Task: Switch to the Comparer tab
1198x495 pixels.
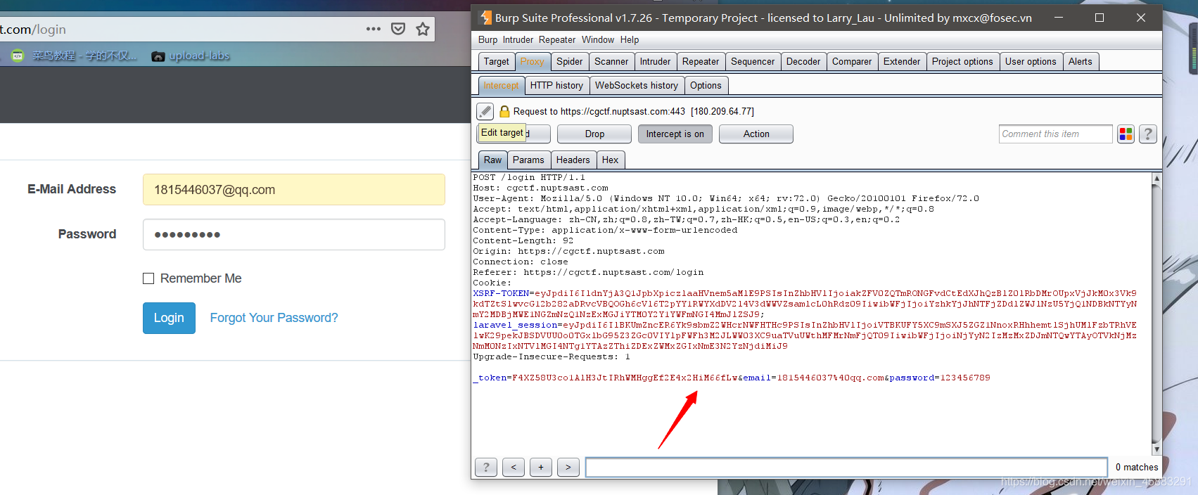Action: click(x=852, y=62)
